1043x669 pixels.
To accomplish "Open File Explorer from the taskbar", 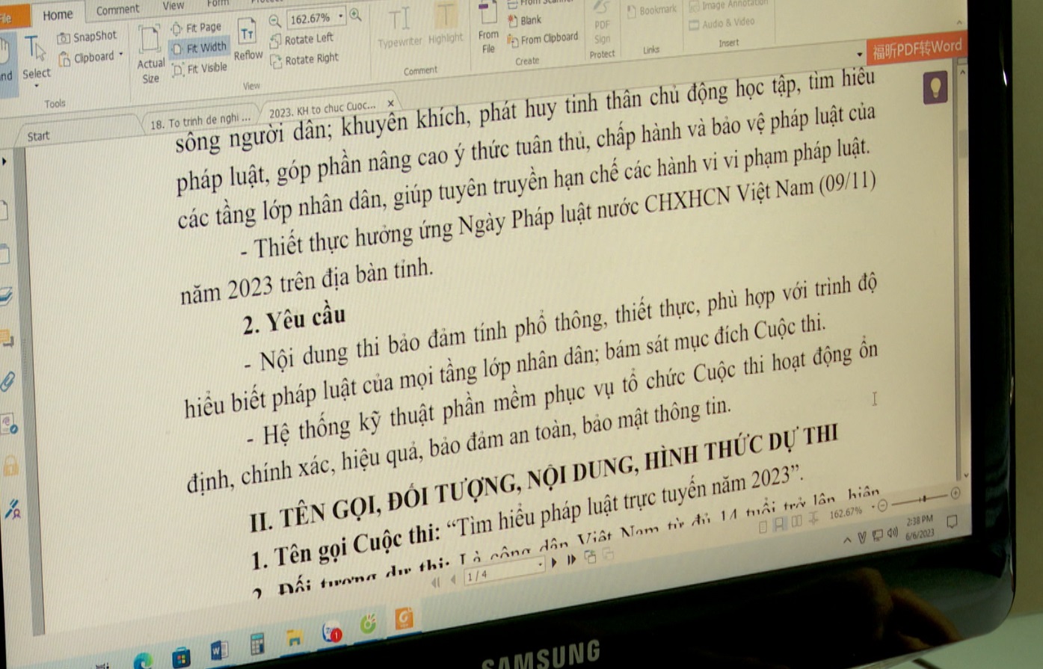I will [295, 638].
